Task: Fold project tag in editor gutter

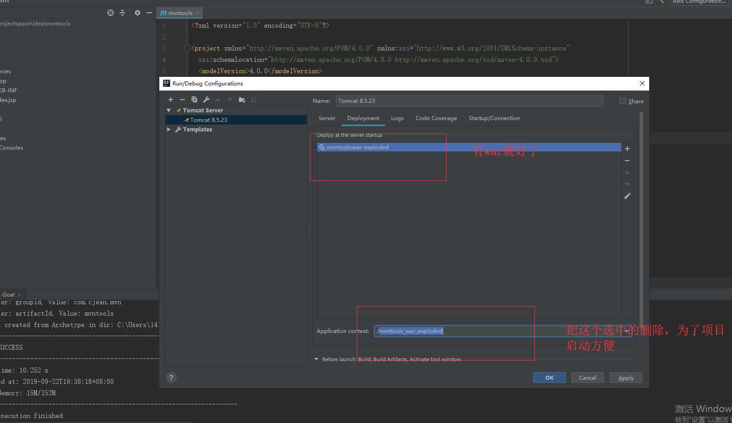Action: click(x=187, y=48)
